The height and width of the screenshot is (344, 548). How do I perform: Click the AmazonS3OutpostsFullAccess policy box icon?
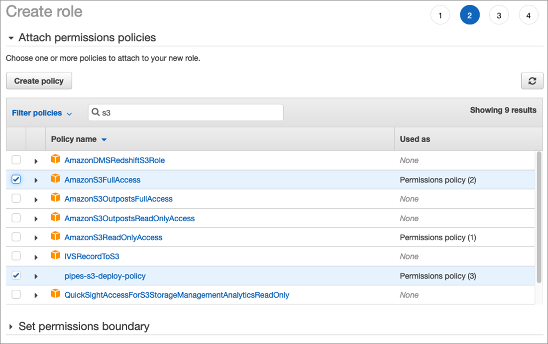(x=55, y=198)
